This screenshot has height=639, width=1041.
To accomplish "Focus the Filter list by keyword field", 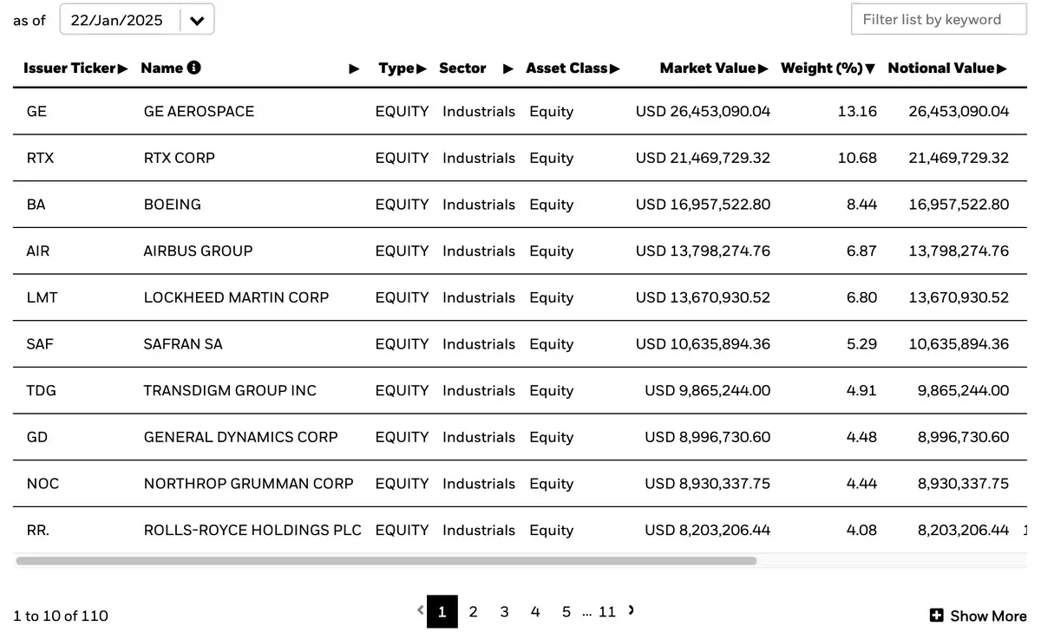I will click(x=939, y=20).
